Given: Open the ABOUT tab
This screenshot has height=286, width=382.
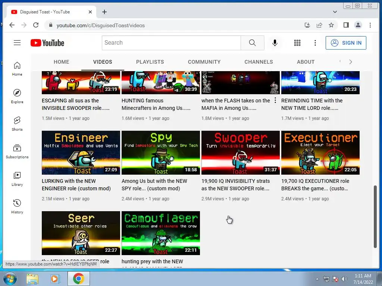Looking at the screenshot, I should [306, 62].
